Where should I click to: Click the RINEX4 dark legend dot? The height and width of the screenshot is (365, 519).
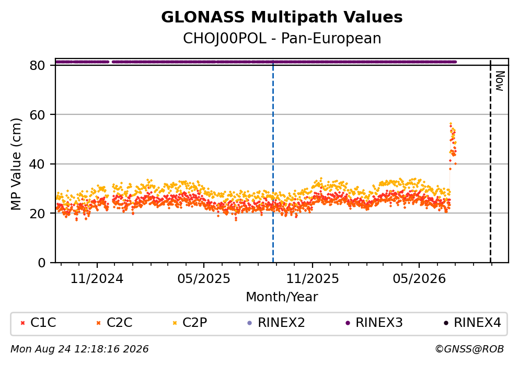pyautogui.click(x=446, y=323)
